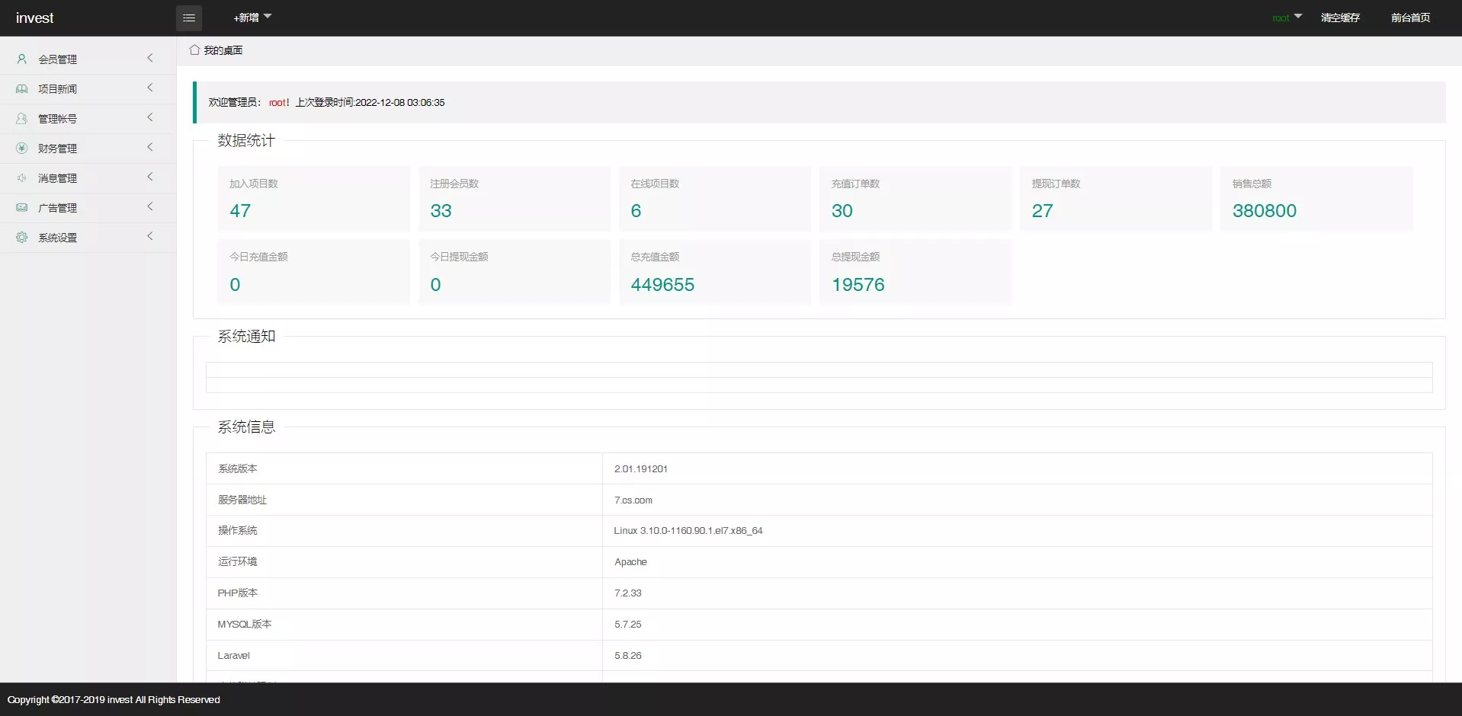Expand the 系统设置 chevron arrow
This screenshot has width=1462, height=716.
(x=150, y=236)
